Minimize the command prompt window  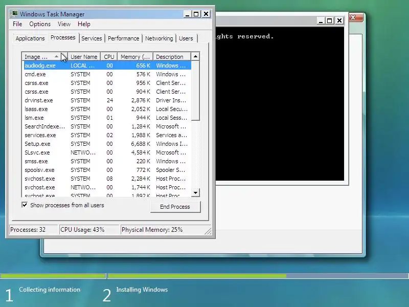click(321, 20)
